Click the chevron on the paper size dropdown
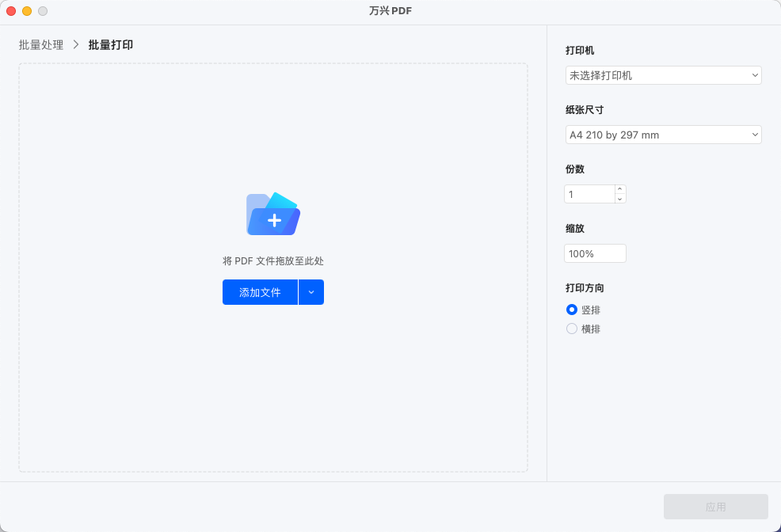Image resolution: width=781 pixels, height=532 pixels. 752,135
